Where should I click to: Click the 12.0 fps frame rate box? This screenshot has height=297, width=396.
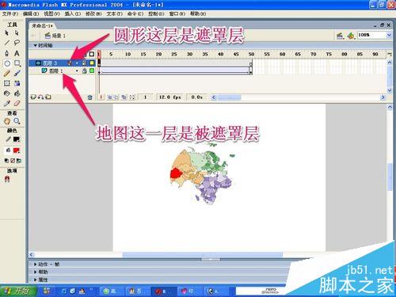(x=169, y=97)
